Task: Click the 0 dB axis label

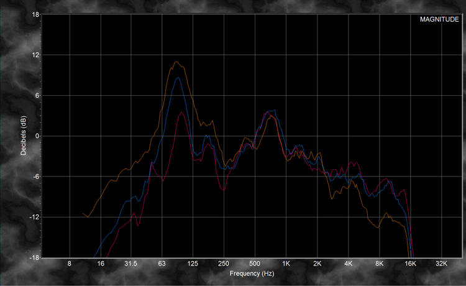Action: coord(37,136)
